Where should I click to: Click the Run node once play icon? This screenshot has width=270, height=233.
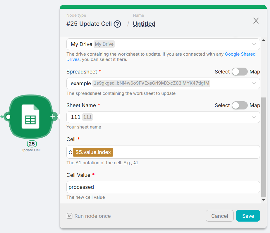[x=69, y=216]
